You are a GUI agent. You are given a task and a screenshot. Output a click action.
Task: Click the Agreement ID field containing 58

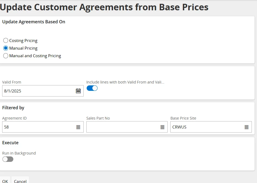(x=38, y=127)
